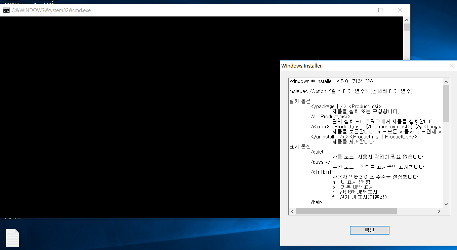Click the 'f - 전체 UI 표시(기본값)' line

360,197
